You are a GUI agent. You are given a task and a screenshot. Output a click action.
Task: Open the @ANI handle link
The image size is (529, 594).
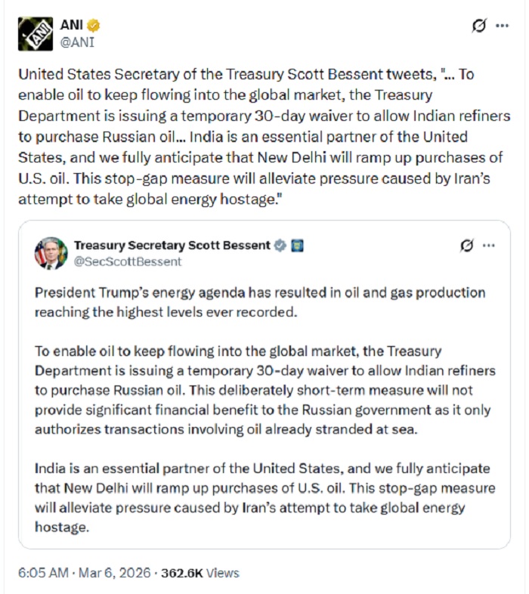(x=77, y=42)
